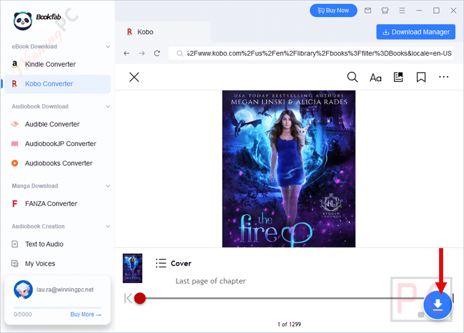Click the Buy More link
The height and width of the screenshot is (333, 464).
(85, 314)
